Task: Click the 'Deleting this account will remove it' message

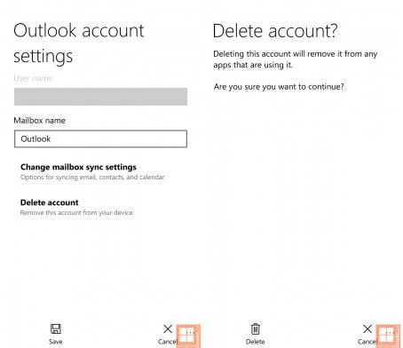Action: coord(296,59)
